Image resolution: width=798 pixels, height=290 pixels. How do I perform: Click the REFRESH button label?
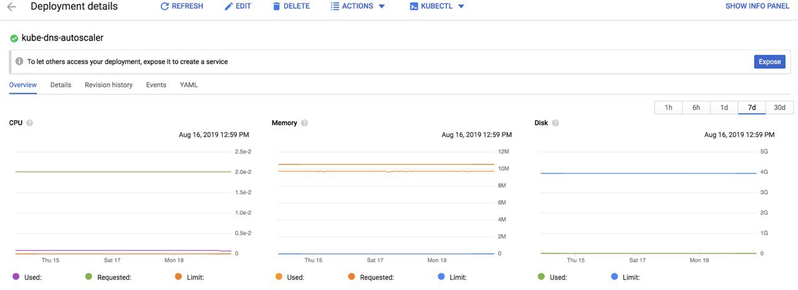click(188, 6)
